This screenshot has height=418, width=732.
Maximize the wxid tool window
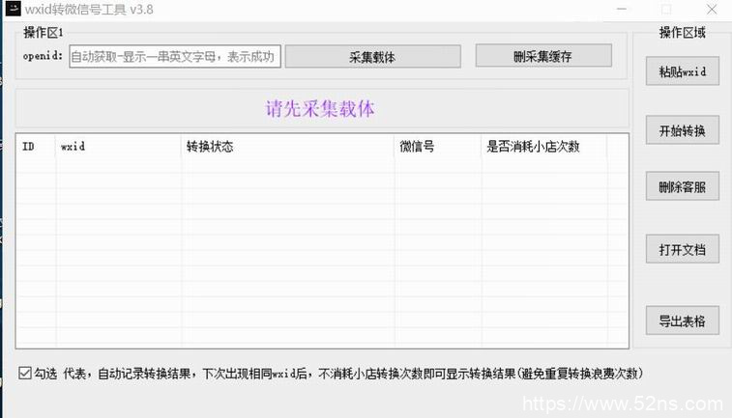click(666, 9)
